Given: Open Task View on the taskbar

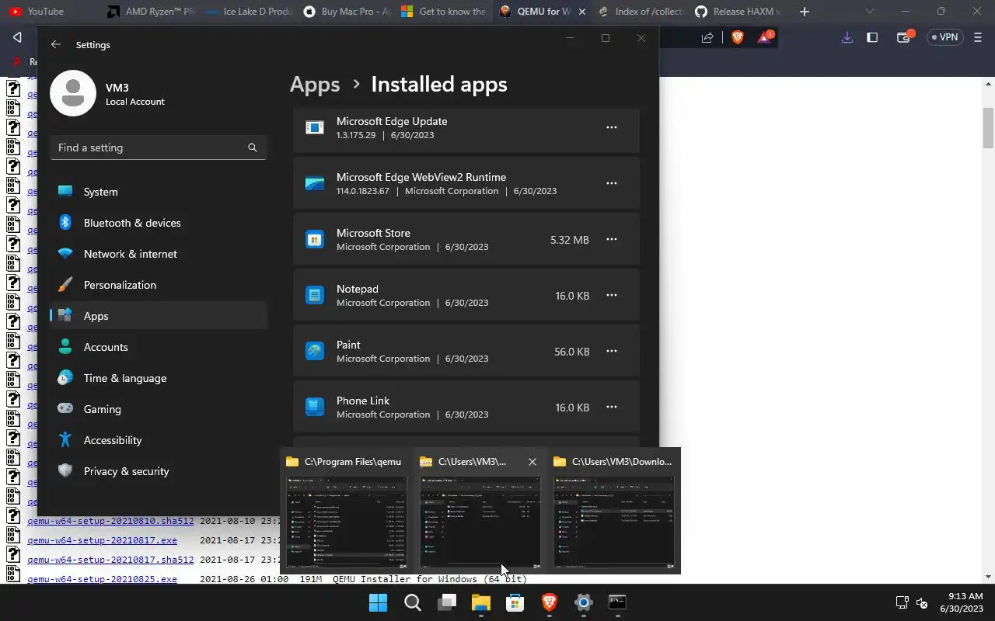Looking at the screenshot, I should (x=446, y=602).
